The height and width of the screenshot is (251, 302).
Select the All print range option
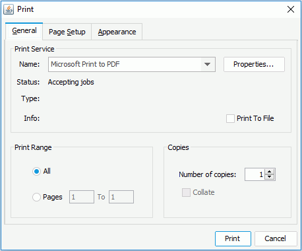point(36,171)
